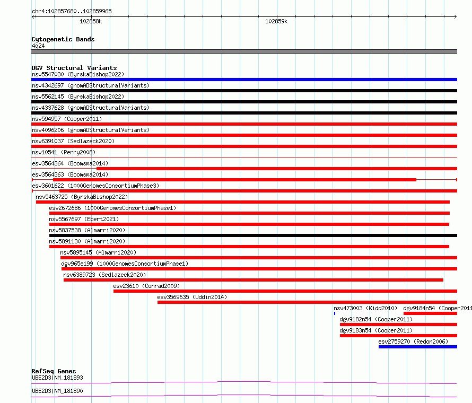Click the left arrow of the ruler
The image size is (472, 403).
click(33, 17)
